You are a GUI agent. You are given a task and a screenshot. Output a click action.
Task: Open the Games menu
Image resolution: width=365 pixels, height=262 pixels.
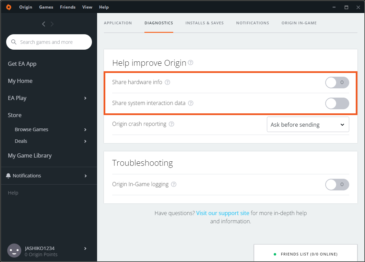tap(46, 7)
